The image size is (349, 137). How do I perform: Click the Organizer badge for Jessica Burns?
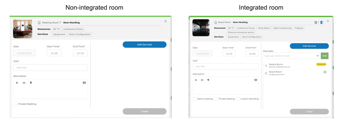click(x=321, y=64)
